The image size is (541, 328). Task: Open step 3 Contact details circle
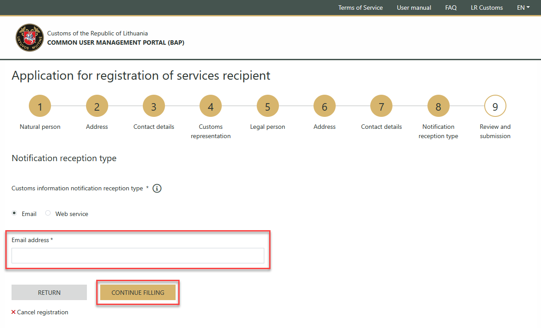click(x=154, y=106)
